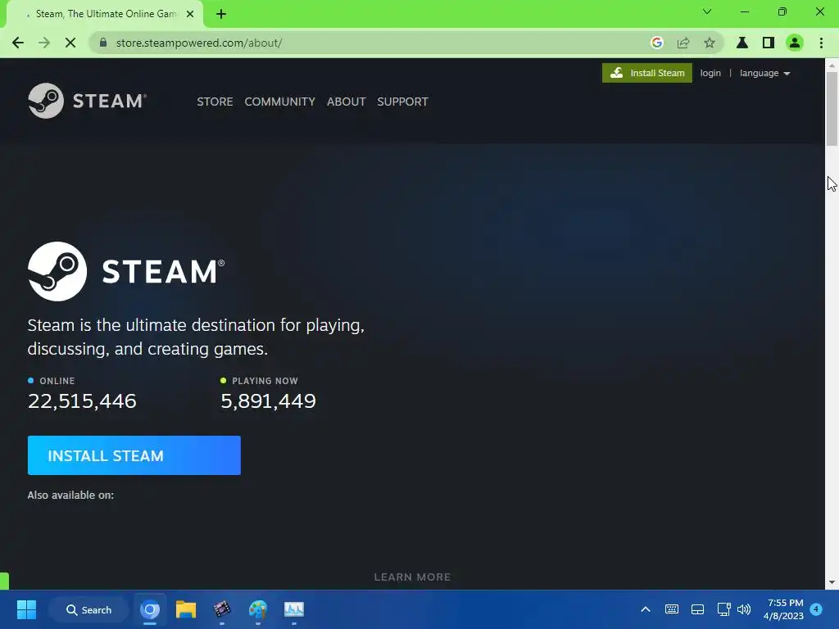Expand the language dropdown
Image resolution: width=839 pixels, height=629 pixels.
pyautogui.click(x=764, y=73)
